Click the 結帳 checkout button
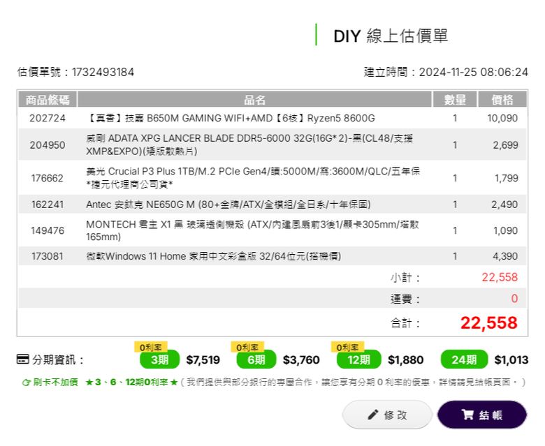The height and width of the screenshot is (446, 545). 481,415
